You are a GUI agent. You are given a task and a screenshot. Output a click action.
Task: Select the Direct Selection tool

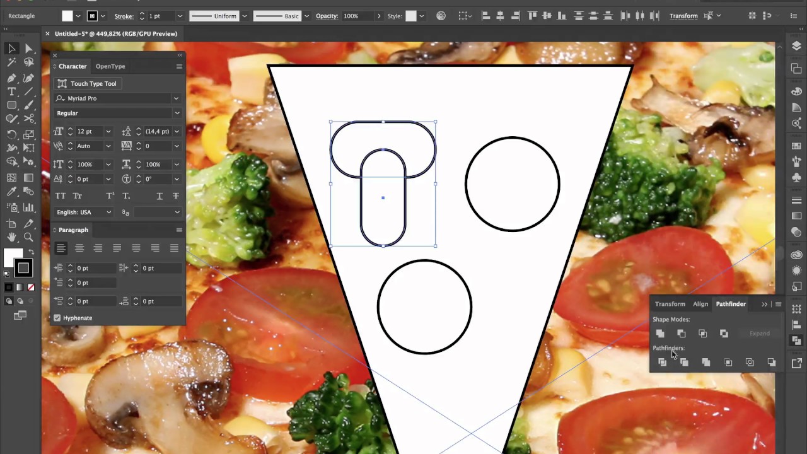click(28, 49)
